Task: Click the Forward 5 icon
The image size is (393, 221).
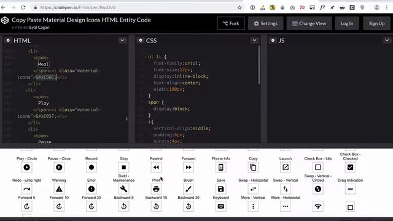Action: click(27, 206)
